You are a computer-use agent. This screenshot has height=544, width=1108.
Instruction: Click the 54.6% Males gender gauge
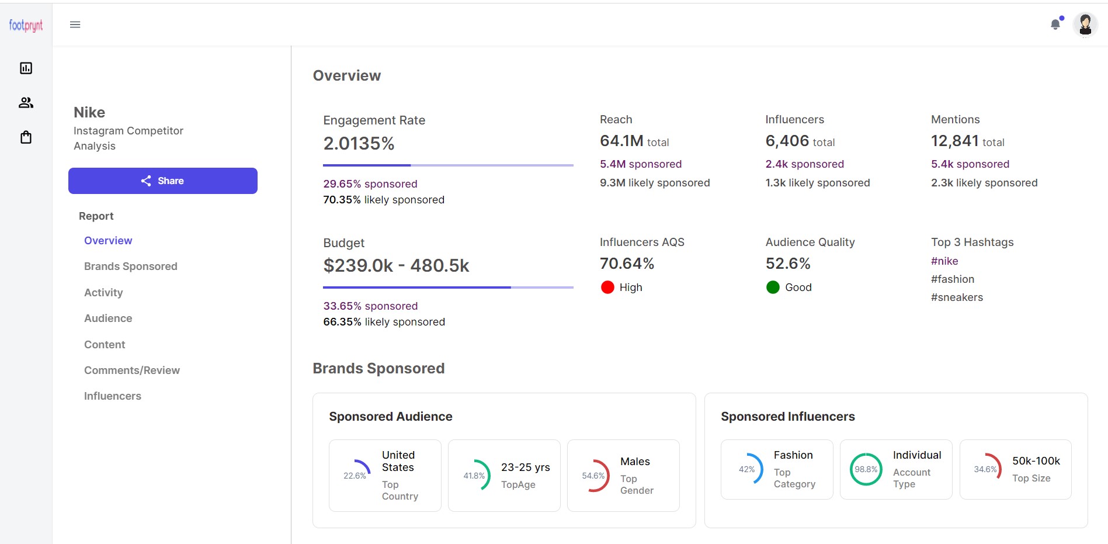pos(594,476)
